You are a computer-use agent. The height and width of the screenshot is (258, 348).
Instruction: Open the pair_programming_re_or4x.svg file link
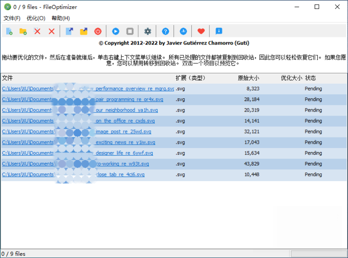click(129, 100)
